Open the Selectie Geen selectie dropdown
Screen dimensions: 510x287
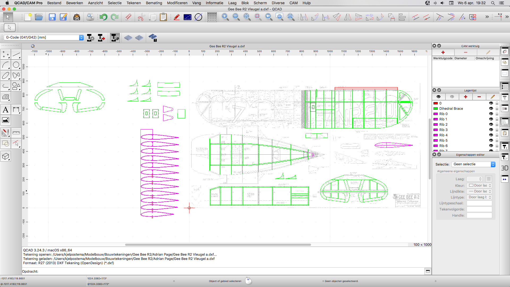[x=473, y=164]
